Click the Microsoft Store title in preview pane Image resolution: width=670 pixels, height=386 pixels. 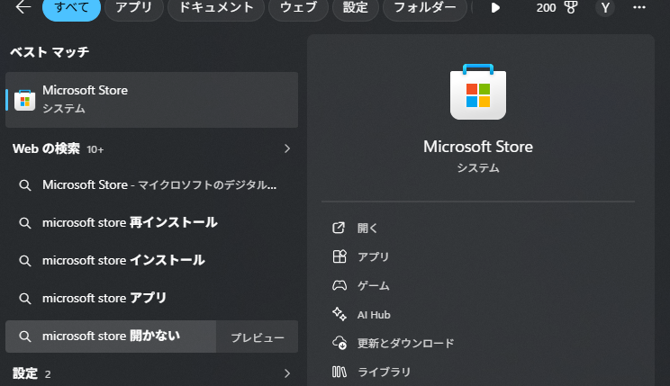pyautogui.click(x=477, y=147)
